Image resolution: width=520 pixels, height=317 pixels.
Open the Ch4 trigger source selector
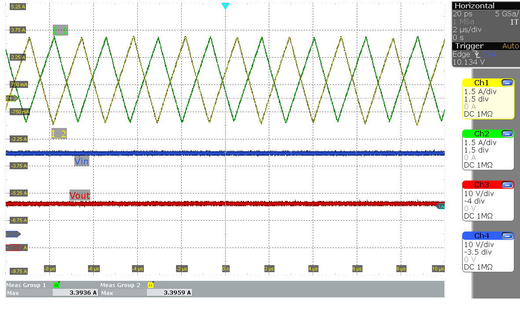(x=489, y=54)
